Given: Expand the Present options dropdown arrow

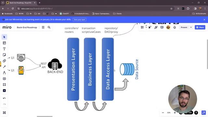Looking at the screenshot, I should (191, 27).
